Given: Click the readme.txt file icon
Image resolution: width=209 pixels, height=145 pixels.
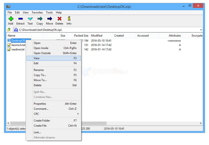Looking at the screenshot, I should coord(9,49).
